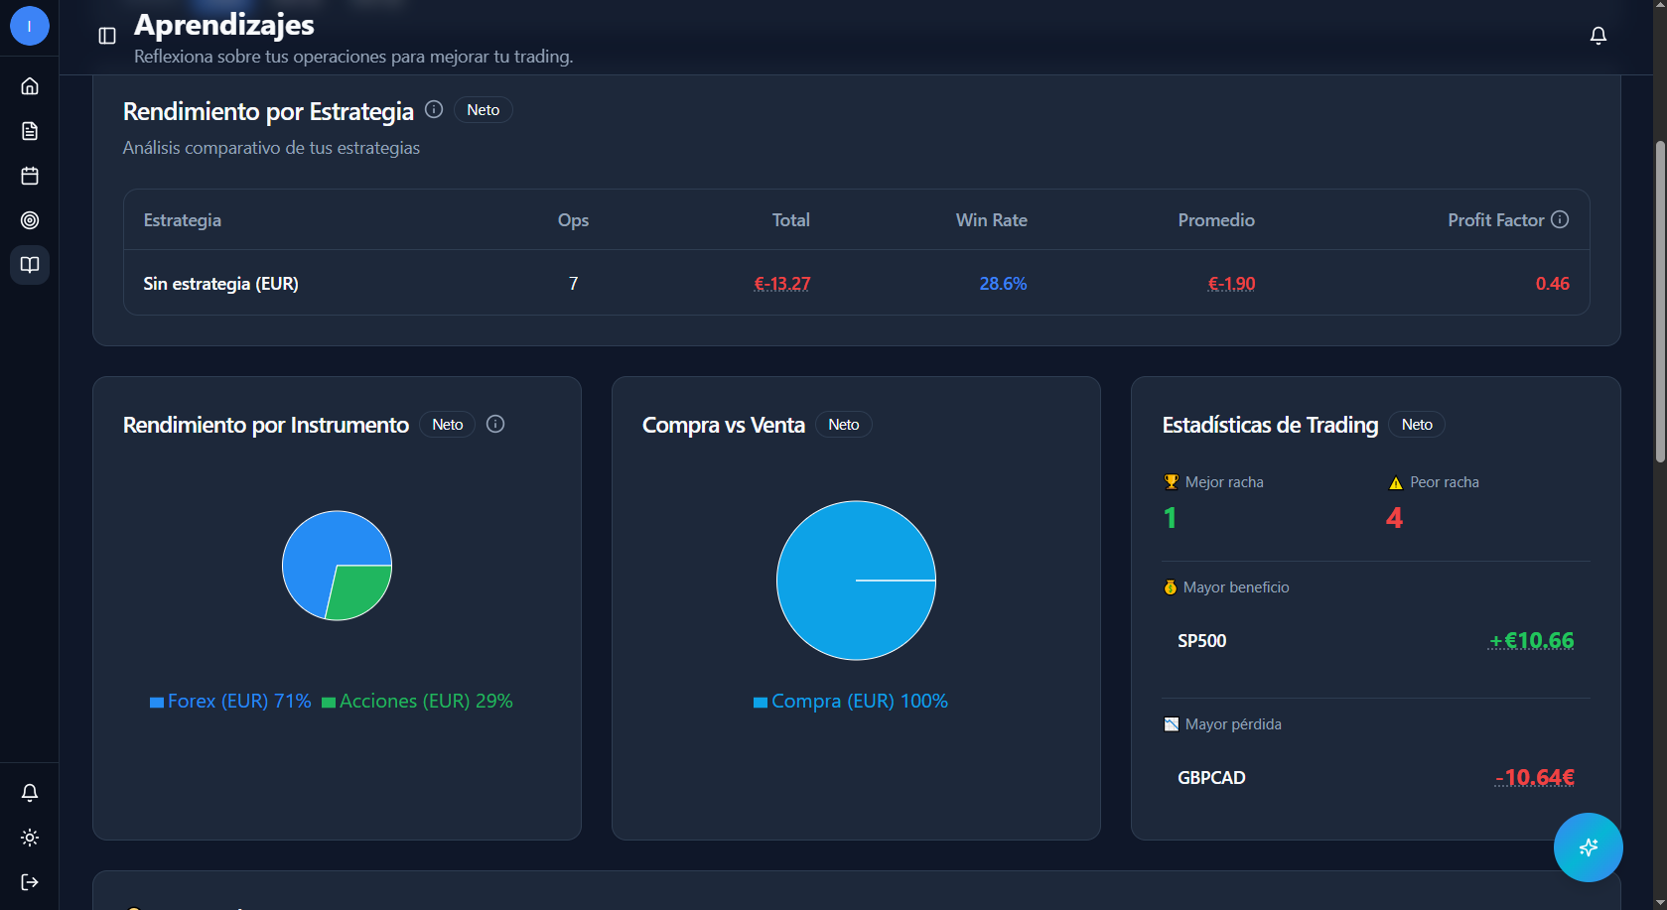1667x910 pixels.
Task: Open the calendar icon in sidebar
Action: coord(30,176)
